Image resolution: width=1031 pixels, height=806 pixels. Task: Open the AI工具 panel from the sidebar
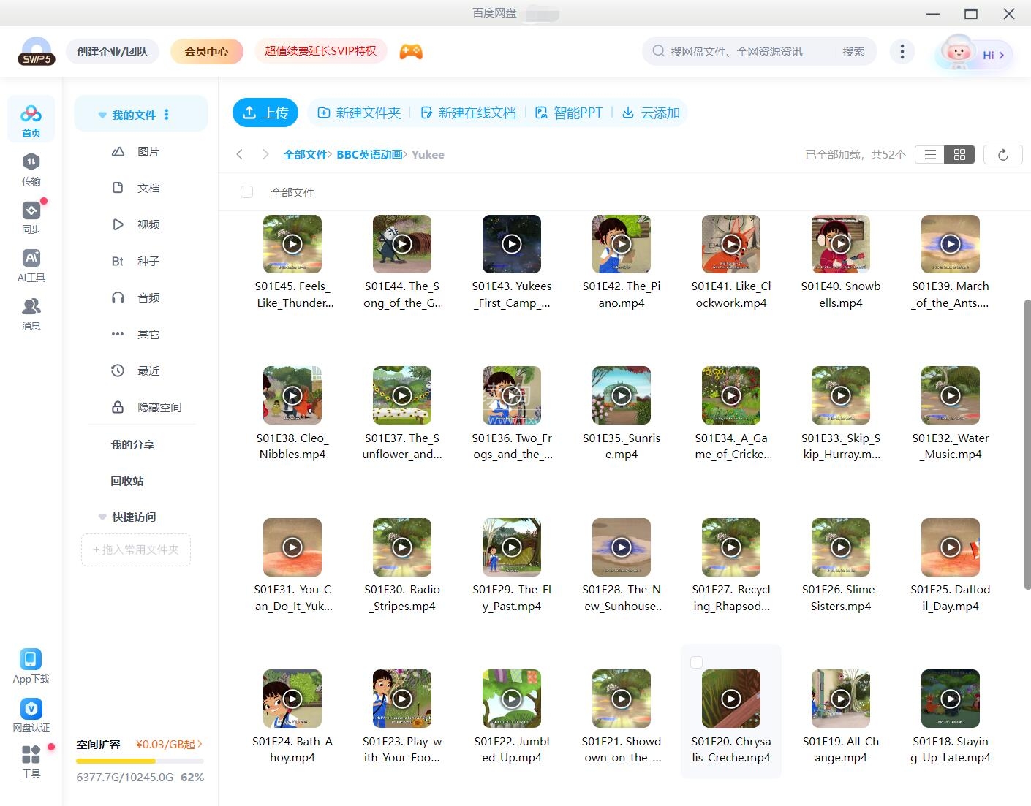(31, 264)
